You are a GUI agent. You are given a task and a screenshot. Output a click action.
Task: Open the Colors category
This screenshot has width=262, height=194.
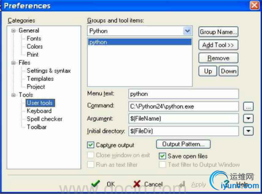coord(35,47)
